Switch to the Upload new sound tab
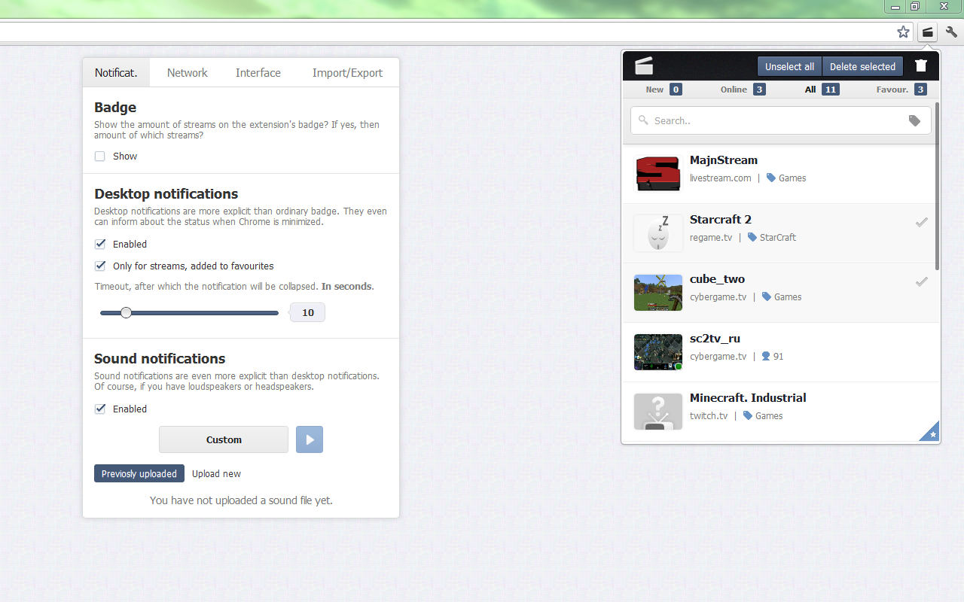 coord(216,473)
